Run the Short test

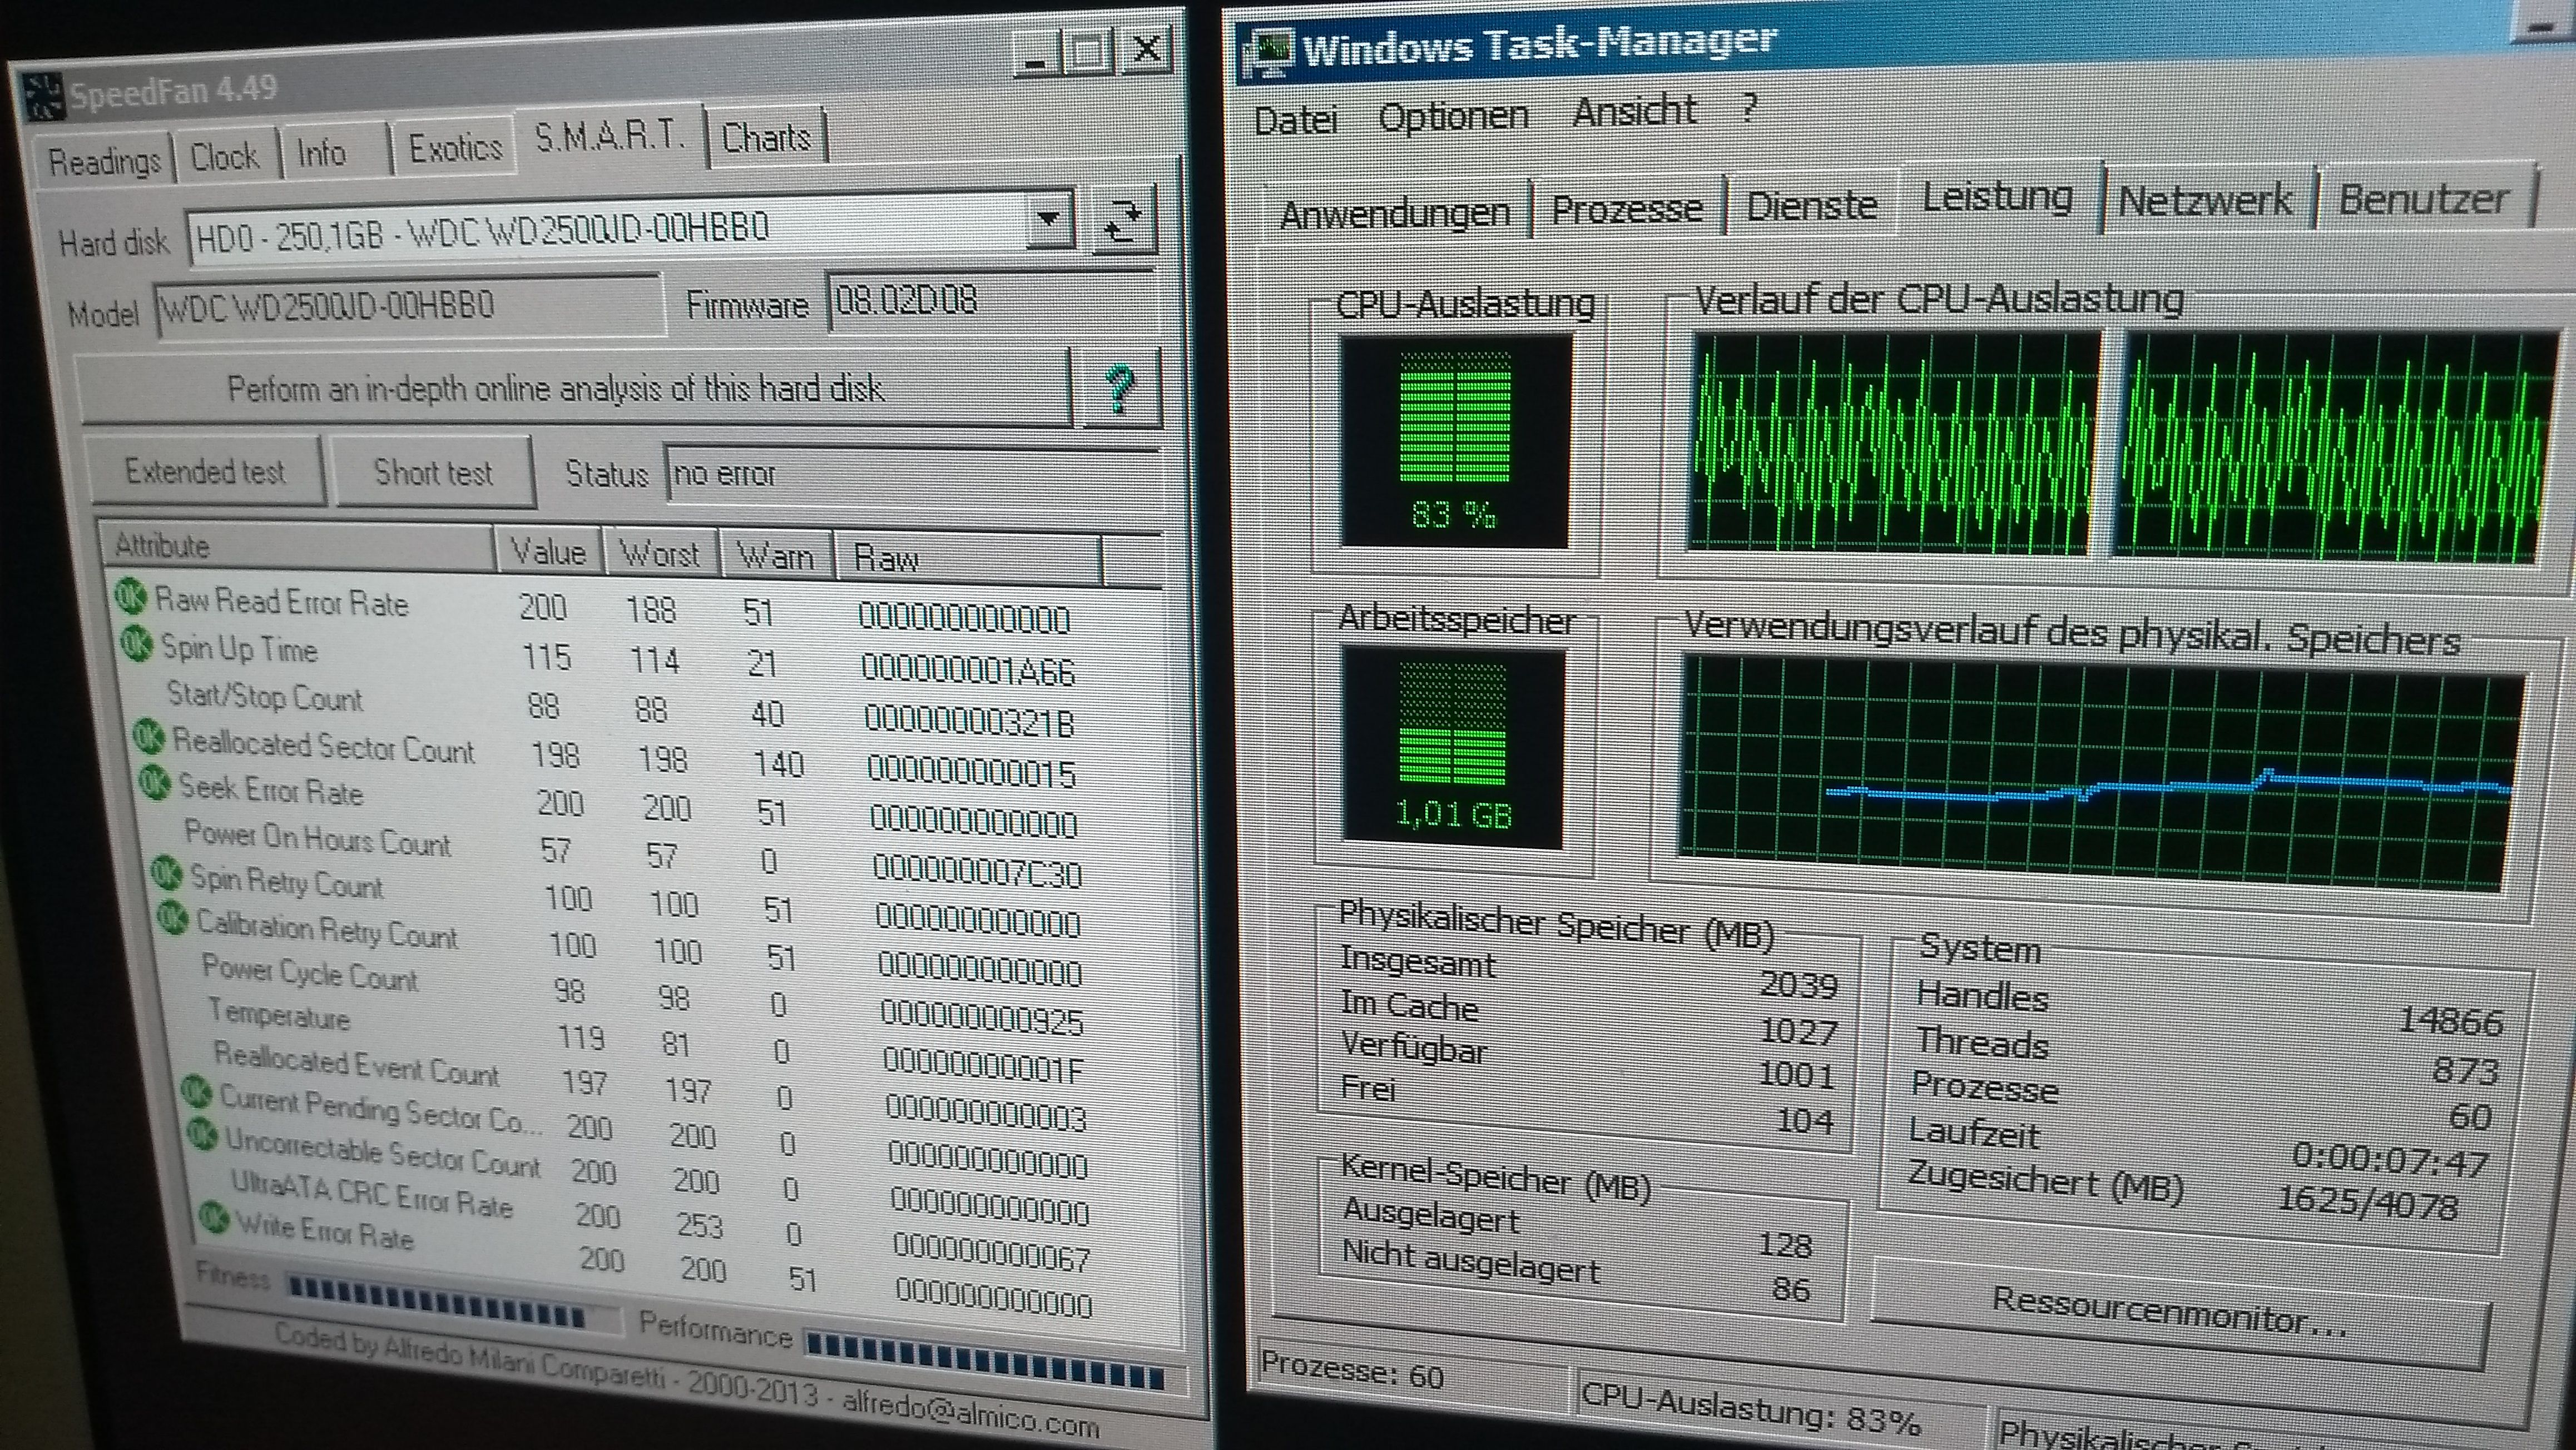click(433, 472)
